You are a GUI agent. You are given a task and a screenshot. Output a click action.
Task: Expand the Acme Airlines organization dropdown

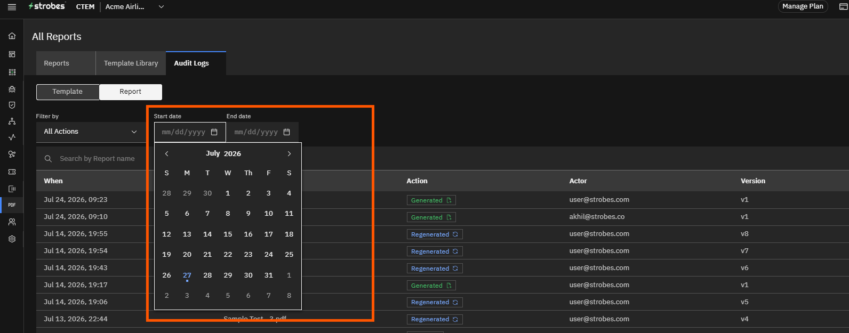pyautogui.click(x=134, y=7)
